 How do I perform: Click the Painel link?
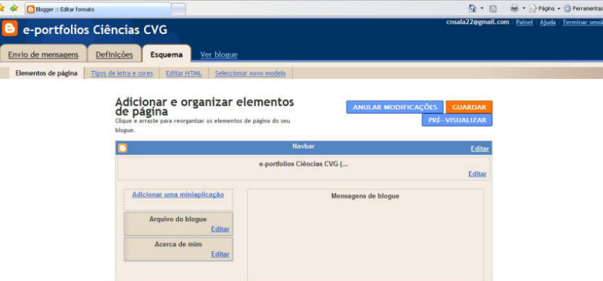point(524,22)
